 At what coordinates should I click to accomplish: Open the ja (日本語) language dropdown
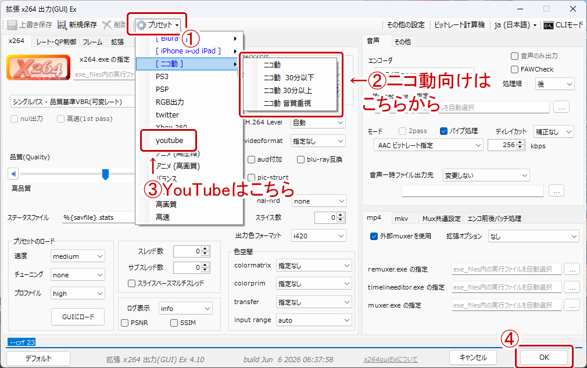tap(515, 25)
